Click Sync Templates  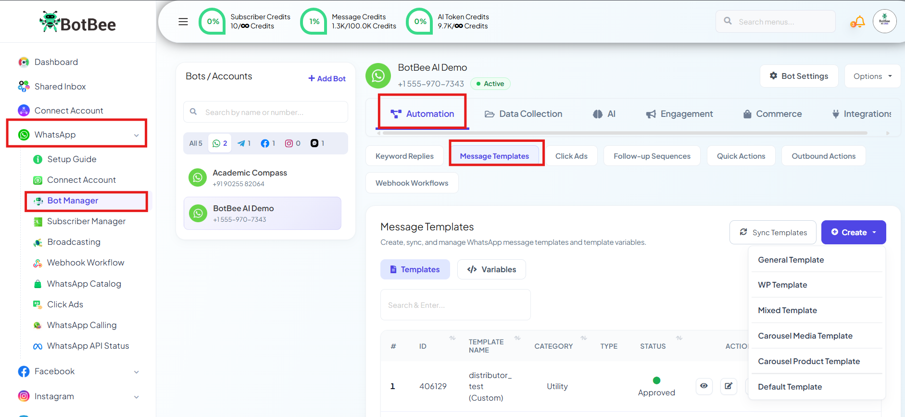(773, 232)
